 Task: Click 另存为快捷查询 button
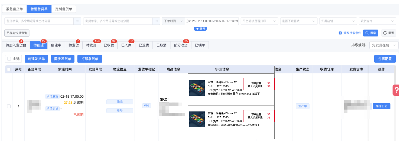[17, 33]
